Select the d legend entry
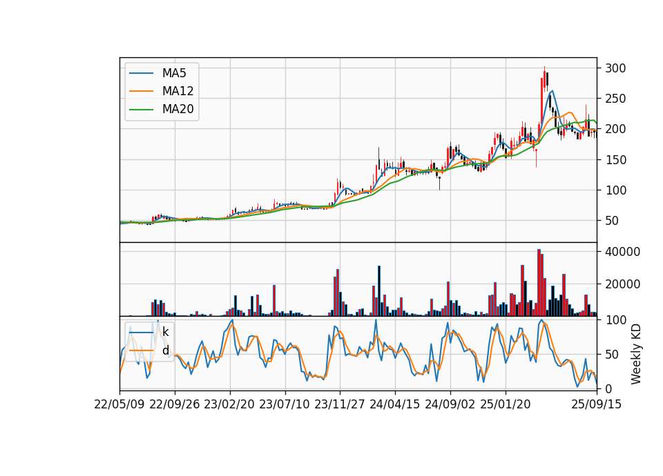 tap(165, 350)
